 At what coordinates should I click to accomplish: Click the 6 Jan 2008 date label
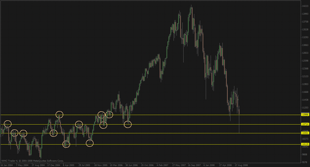209,165
